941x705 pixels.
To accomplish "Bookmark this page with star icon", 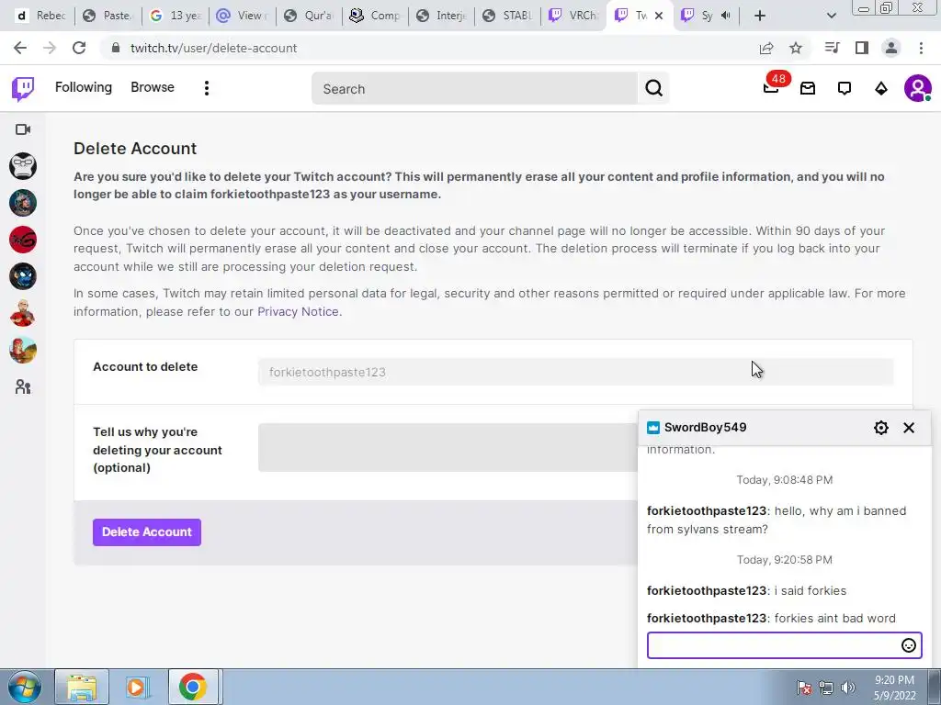I will (796, 48).
